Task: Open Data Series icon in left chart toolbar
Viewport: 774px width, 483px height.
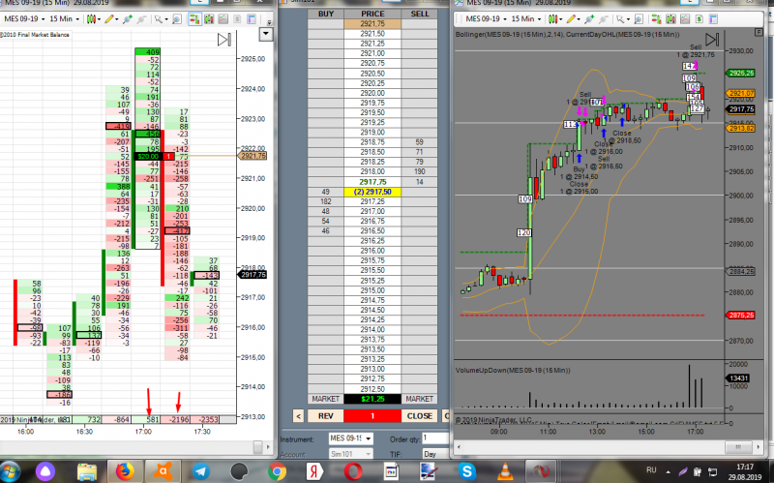Action: coord(209,18)
